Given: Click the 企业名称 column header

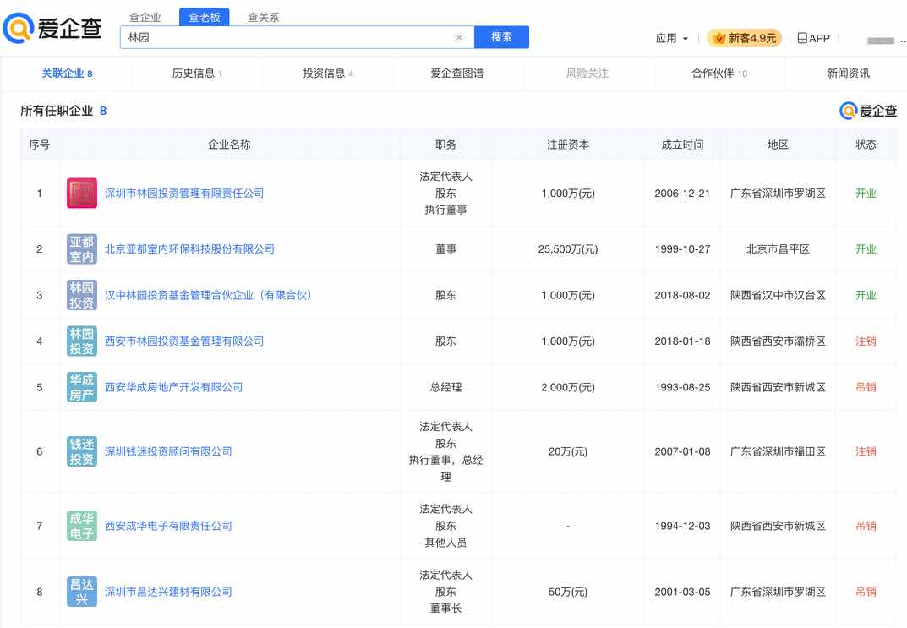Looking at the screenshot, I should [229, 145].
